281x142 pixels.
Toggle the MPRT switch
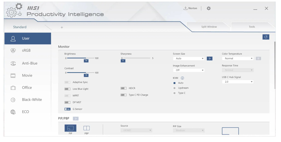[67, 96]
